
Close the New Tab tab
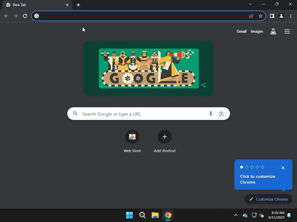pos(67,5)
